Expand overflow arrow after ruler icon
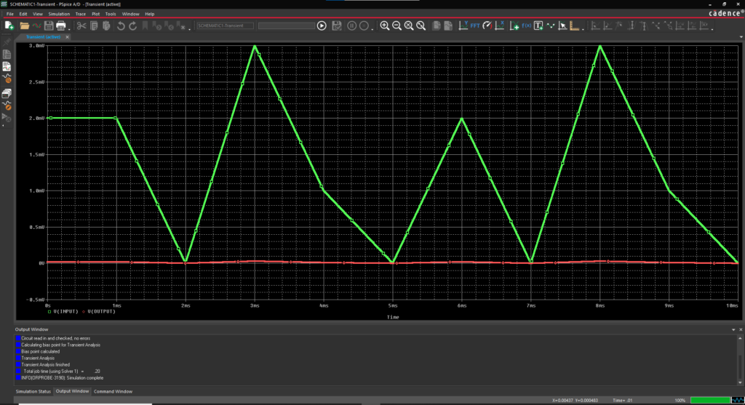Image resolution: width=745 pixels, height=405 pixels. point(583,28)
